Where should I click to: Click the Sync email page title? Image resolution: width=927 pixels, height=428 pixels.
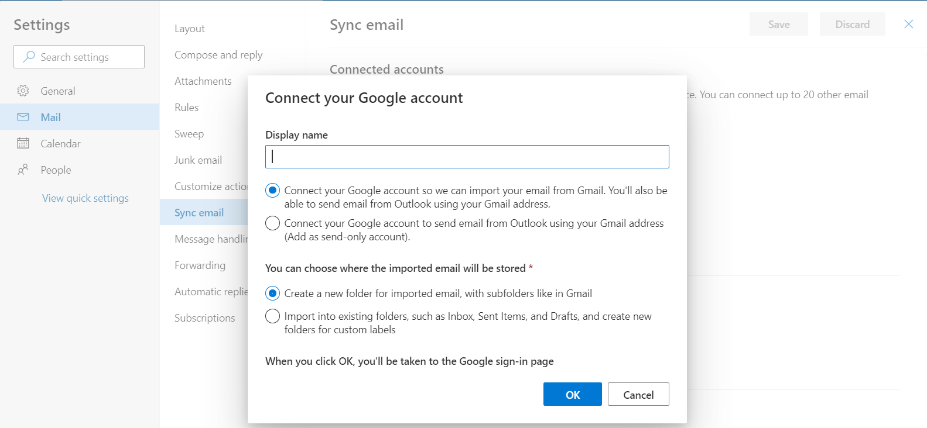(x=367, y=25)
